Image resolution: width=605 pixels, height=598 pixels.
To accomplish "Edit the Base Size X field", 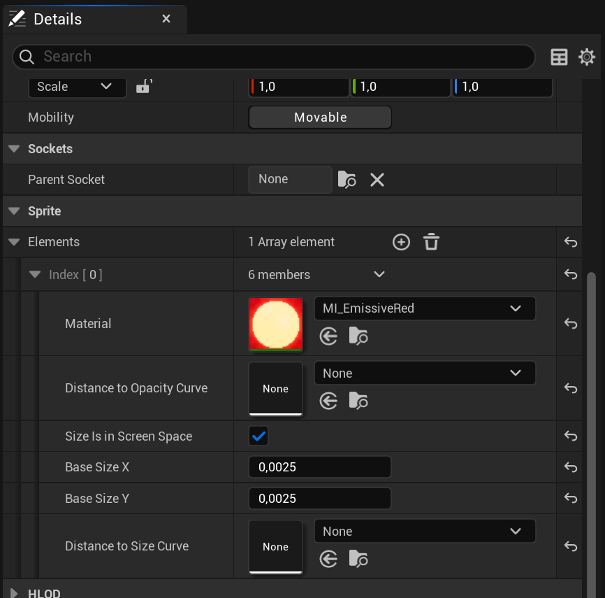I will [320, 467].
